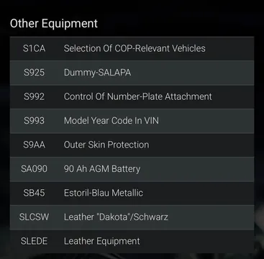The width and height of the screenshot is (264, 259).
Task: Click 90 Ah AGM Battery entry
Action: (x=102, y=169)
